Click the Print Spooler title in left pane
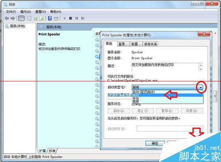This screenshot has height=162, width=221. pos(50,34)
